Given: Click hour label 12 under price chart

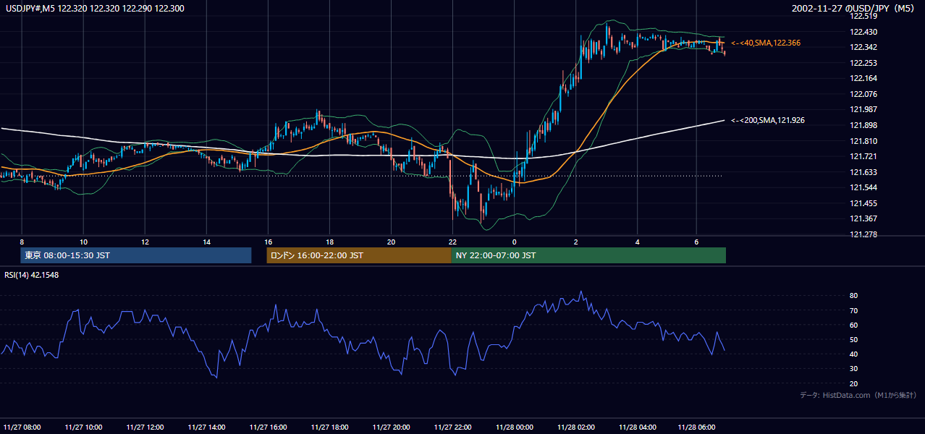Looking at the screenshot, I should pyautogui.click(x=145, y=242).
